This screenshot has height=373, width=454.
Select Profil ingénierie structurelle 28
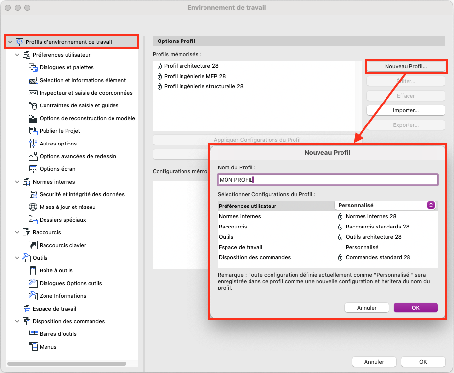(x=253, y=87)
